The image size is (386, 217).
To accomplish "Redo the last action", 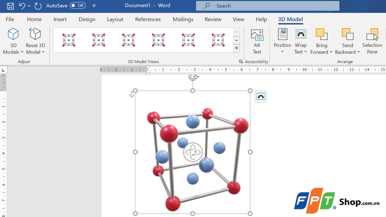I will pyautogui.click(x=38, y=6).
